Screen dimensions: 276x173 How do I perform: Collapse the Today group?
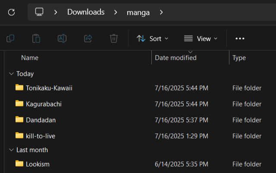coord(11,74)
